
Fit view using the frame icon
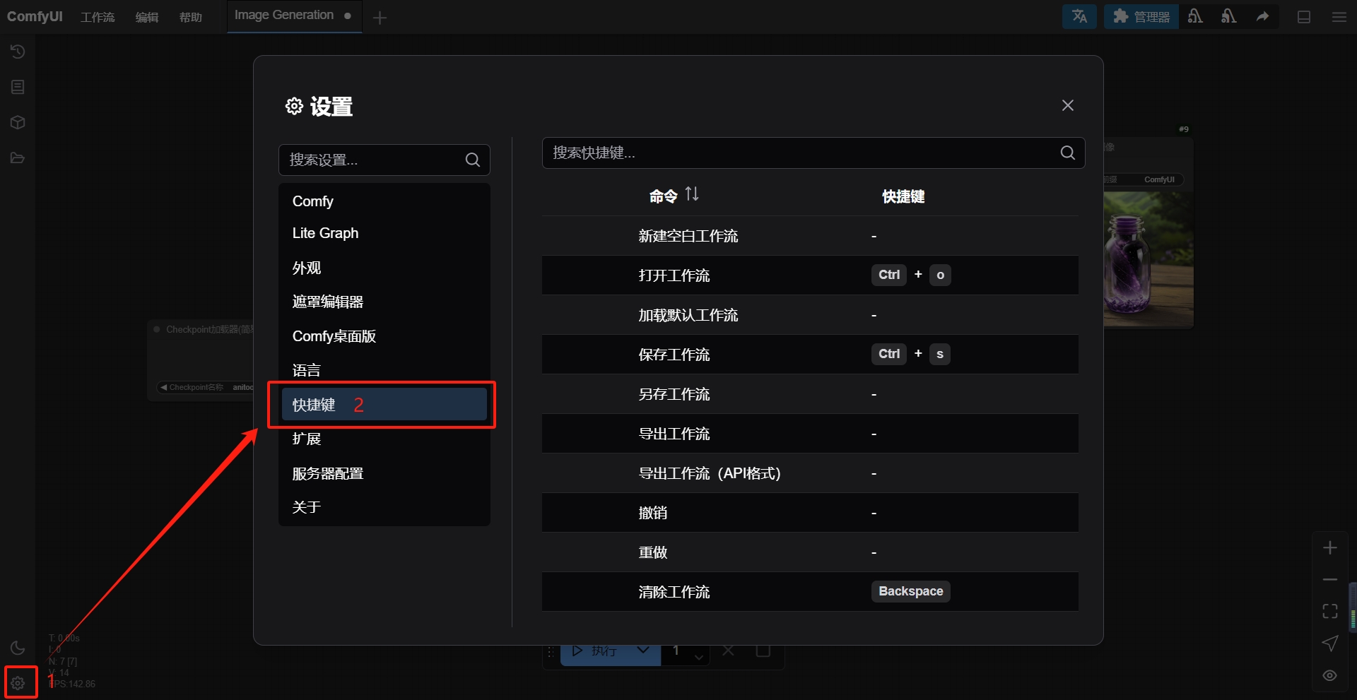1330,611
